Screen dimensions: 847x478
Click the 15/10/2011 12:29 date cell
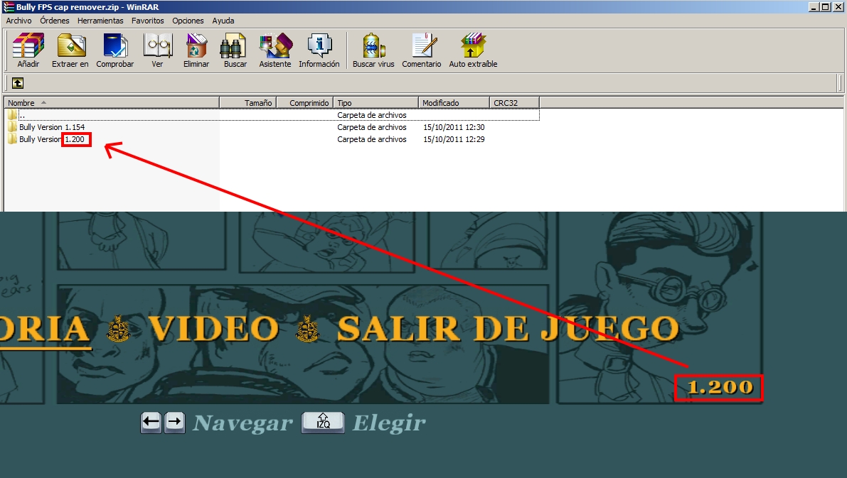click(454, 139)
